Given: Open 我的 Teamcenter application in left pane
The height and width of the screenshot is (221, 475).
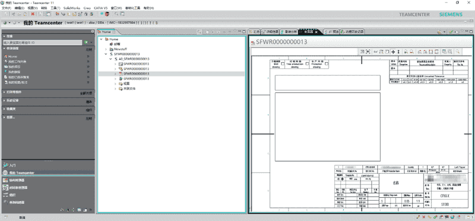Looking at the screenshot, I should coord(21,173).
